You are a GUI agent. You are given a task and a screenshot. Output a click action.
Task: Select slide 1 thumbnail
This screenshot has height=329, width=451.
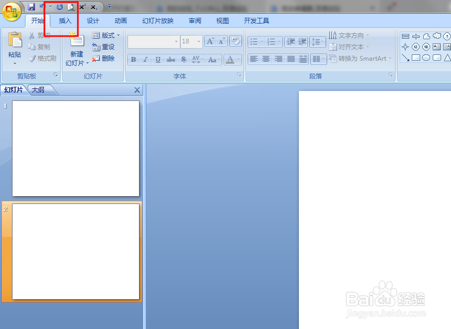76,149
